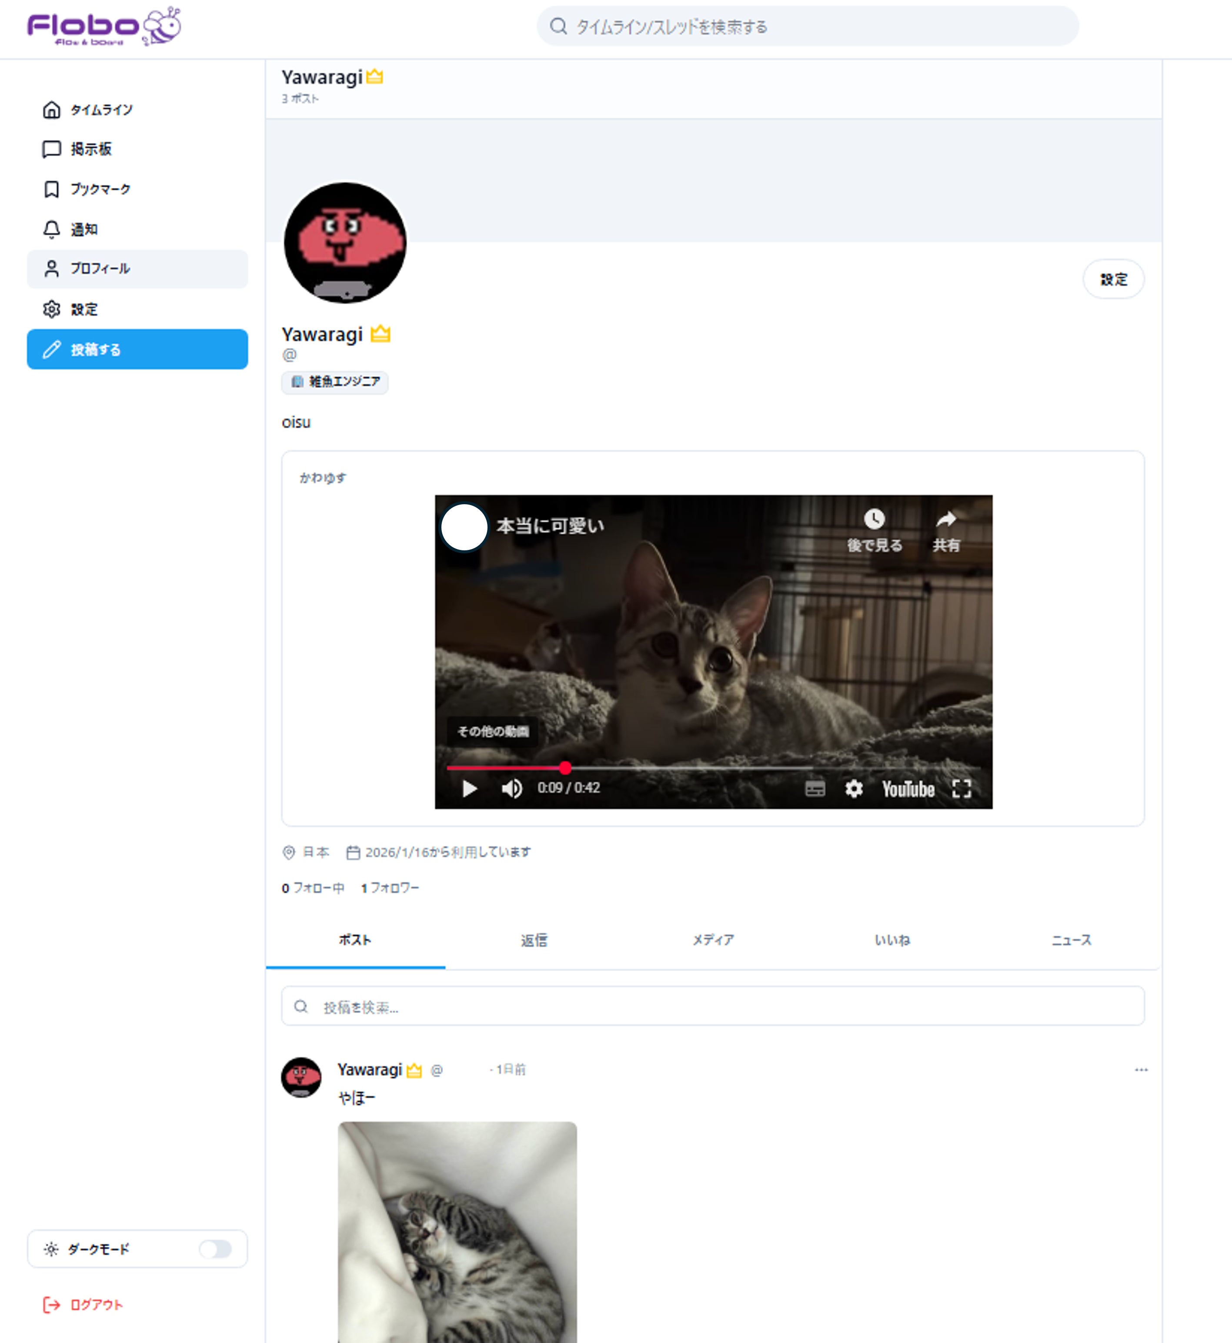The height and width of the screenshot is (1343, 1232).
Task: Open ブックマーク in the sidebar
Action: [x=100, y=189]
